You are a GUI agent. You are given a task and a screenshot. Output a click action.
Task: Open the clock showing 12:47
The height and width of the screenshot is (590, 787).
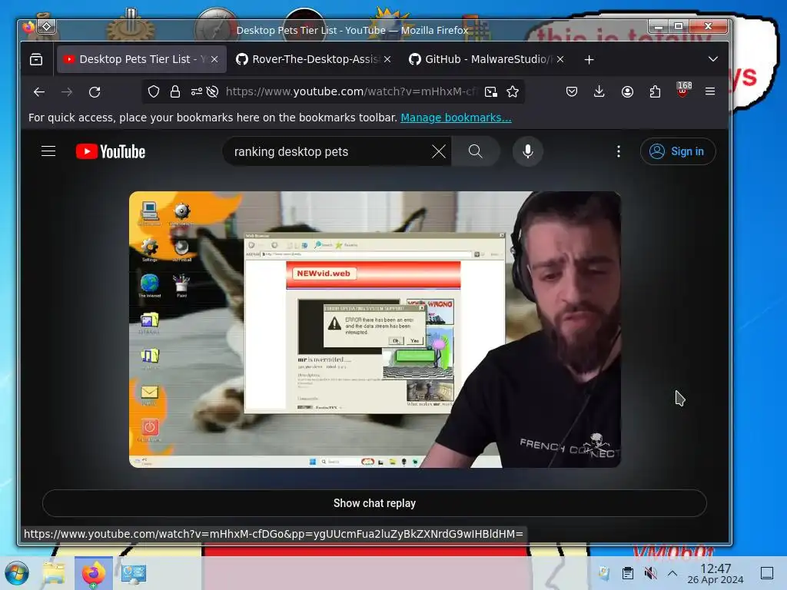coord(716,573)
